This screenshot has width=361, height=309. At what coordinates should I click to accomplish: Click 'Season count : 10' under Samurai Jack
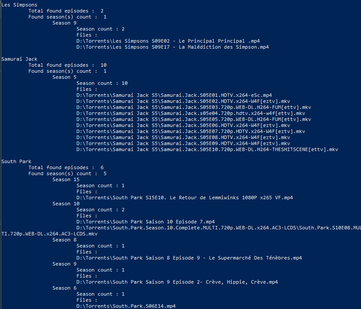point(102,83)
